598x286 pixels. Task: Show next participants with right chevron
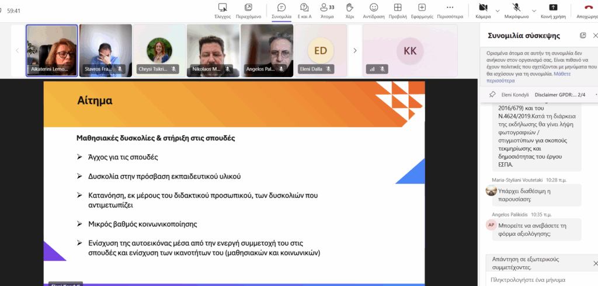click(354, 51)
